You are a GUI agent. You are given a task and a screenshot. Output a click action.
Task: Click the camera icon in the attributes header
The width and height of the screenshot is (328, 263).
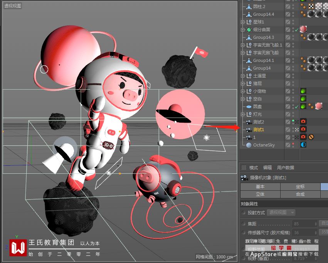click(244, 178)
